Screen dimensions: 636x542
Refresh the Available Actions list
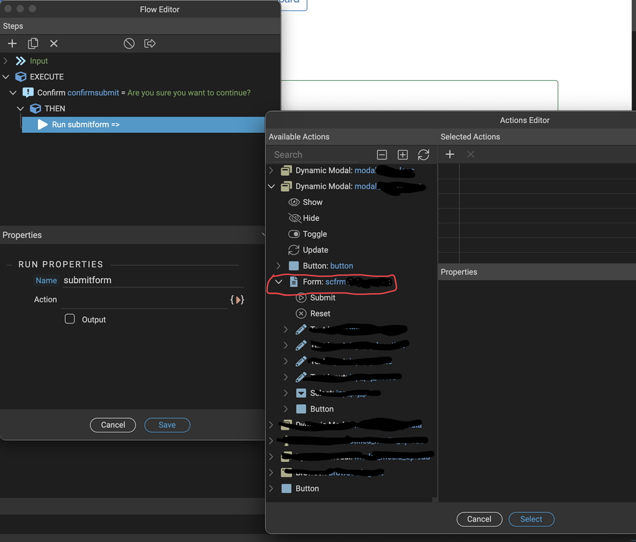pos(424,155)
